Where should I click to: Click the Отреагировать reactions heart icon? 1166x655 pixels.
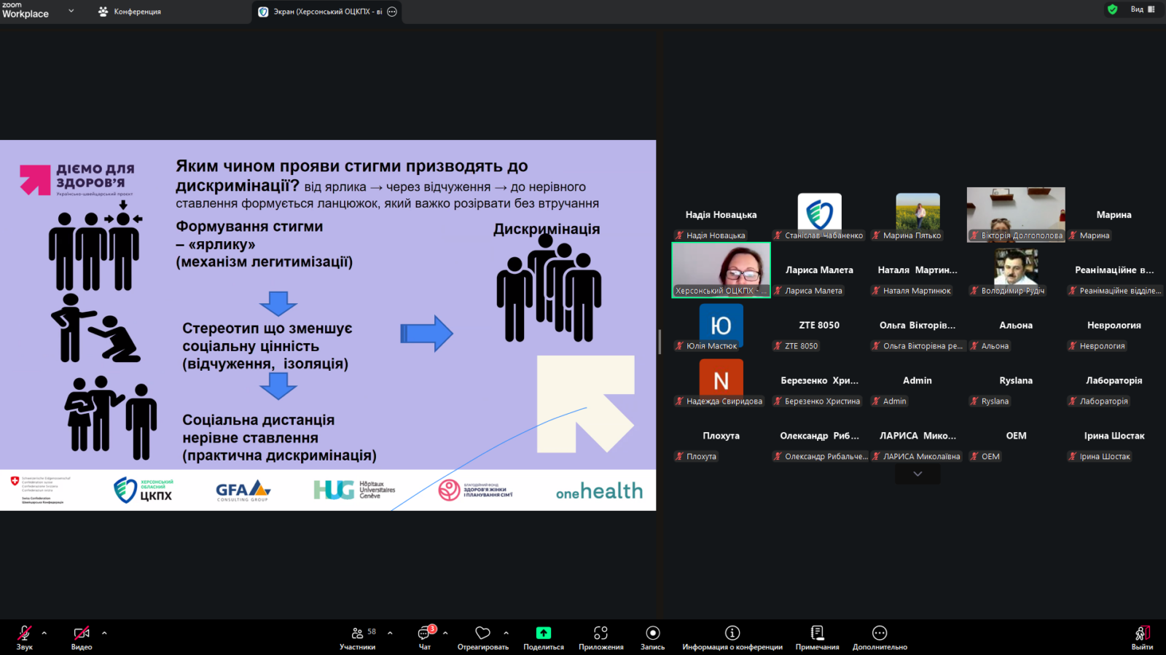[482, 633]
